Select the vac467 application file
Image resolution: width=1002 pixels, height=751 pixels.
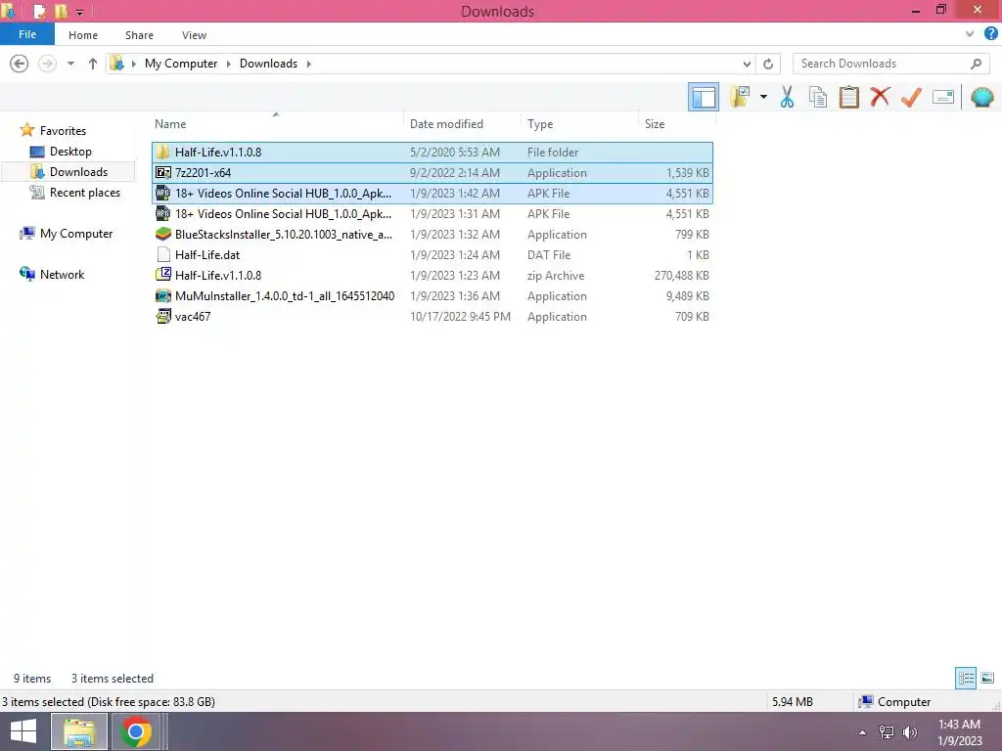pos(432,316)
